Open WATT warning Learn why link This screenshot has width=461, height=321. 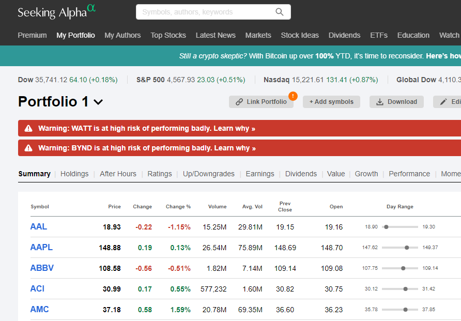click(234, 129)
